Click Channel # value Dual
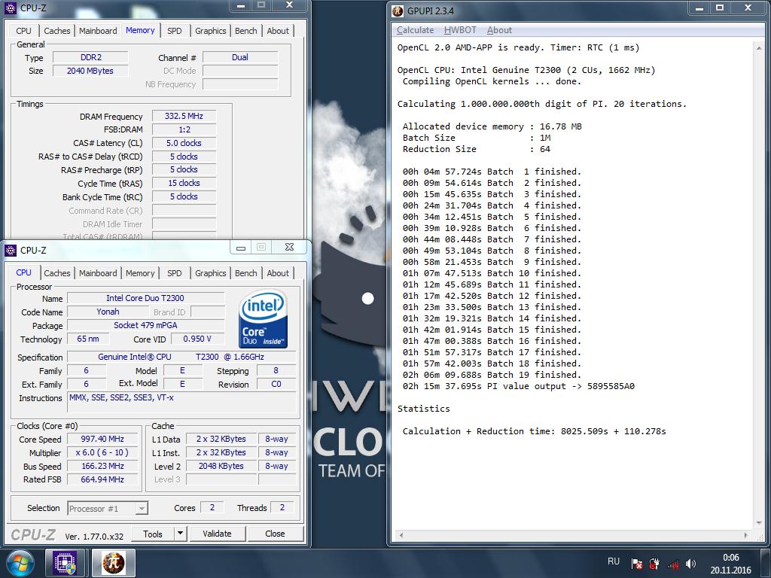 pyautogui.click(x=240, y=57)
